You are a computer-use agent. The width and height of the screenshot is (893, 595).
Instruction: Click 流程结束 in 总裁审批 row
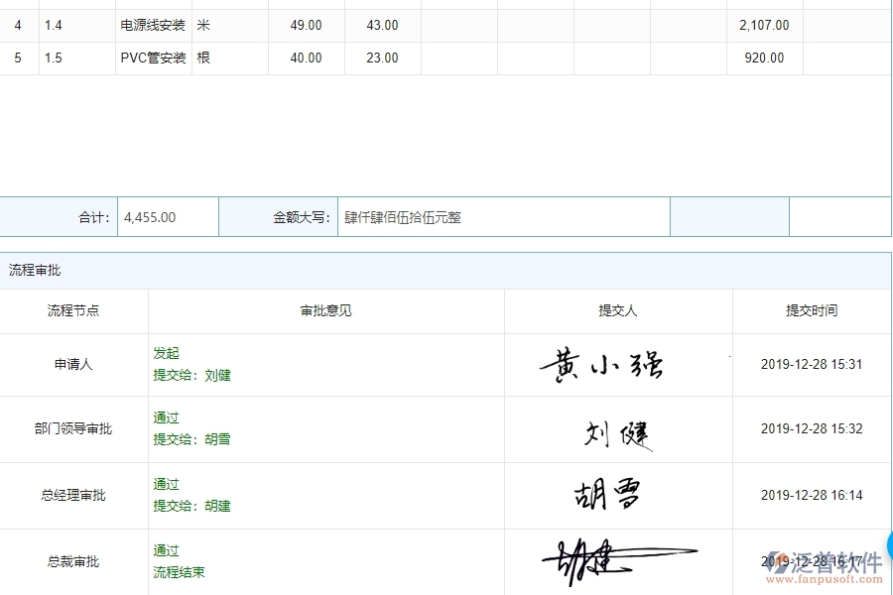click(180, 572)
